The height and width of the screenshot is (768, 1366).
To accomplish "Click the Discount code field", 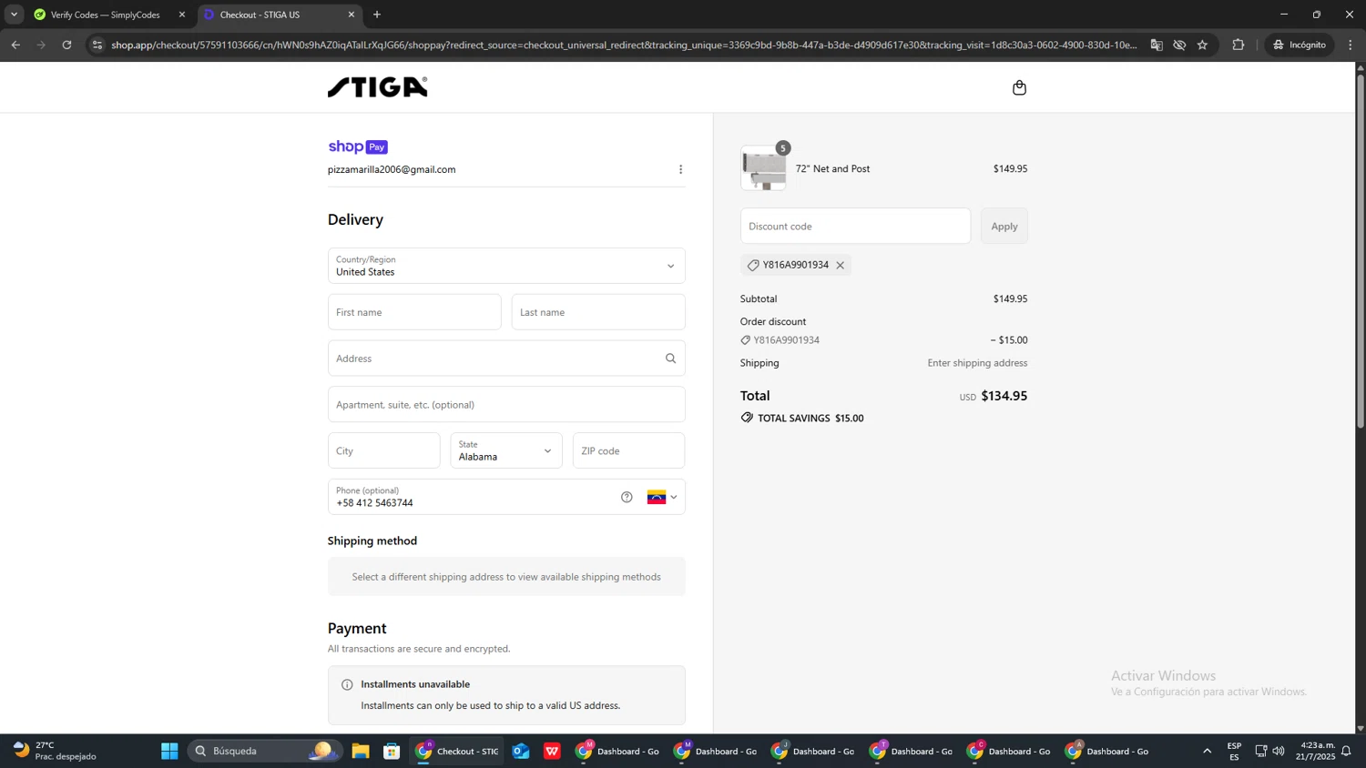I will coord(855,226).
